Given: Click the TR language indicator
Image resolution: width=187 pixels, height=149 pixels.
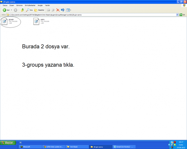Looking at the screenshot, I should (21, 143).
